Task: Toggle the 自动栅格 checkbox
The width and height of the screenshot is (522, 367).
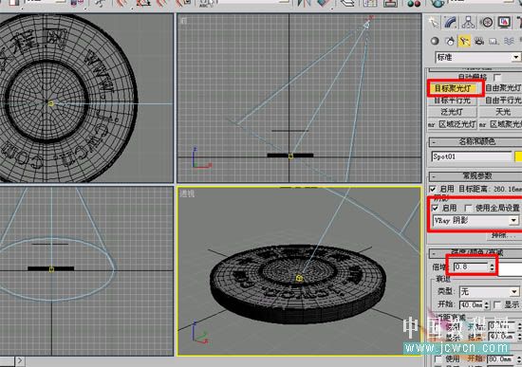Action: coord(497,77)
